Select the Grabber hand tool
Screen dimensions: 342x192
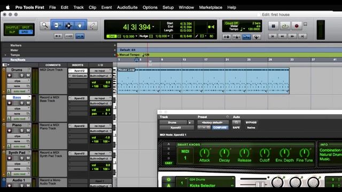[x=80, y=26]
